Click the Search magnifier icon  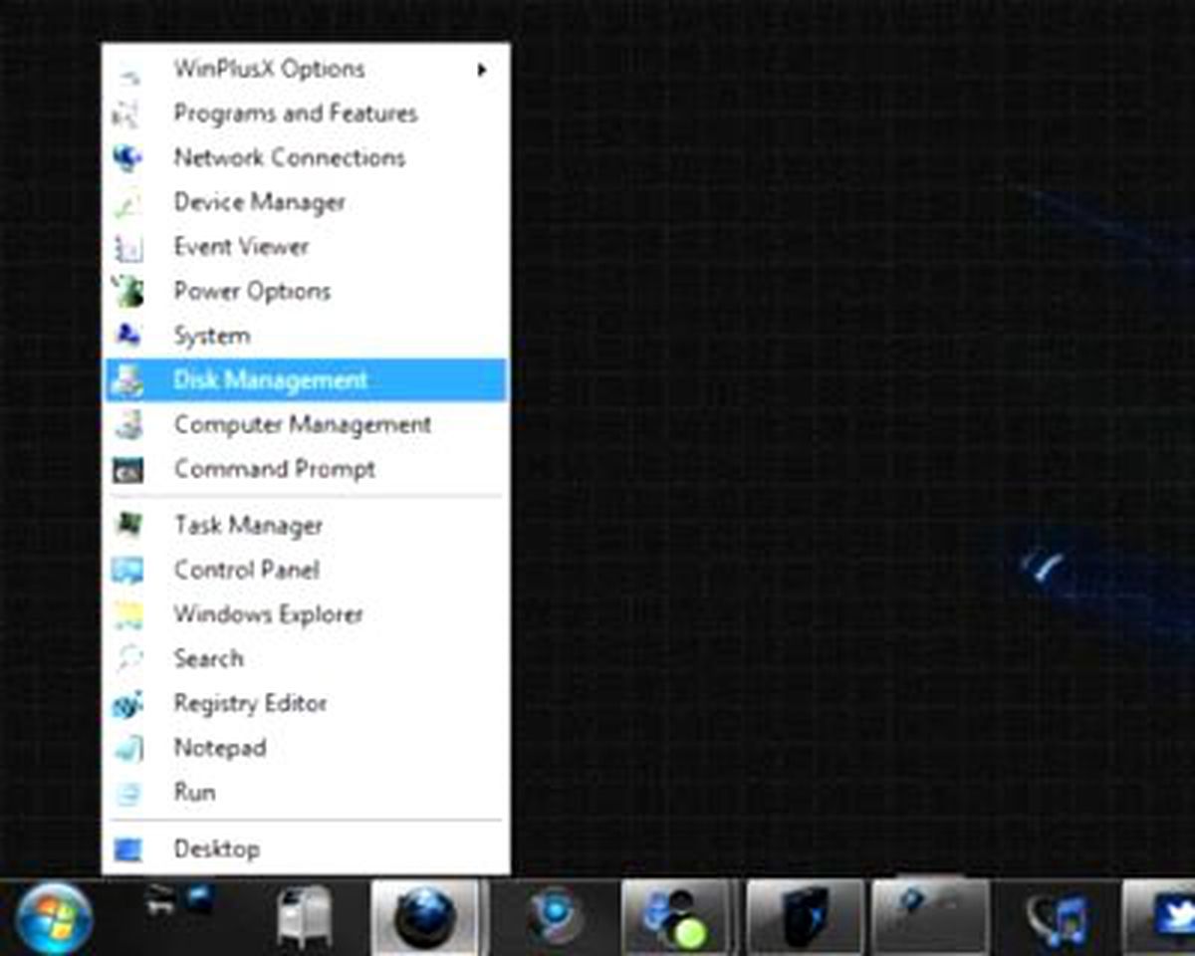(127, 658)
